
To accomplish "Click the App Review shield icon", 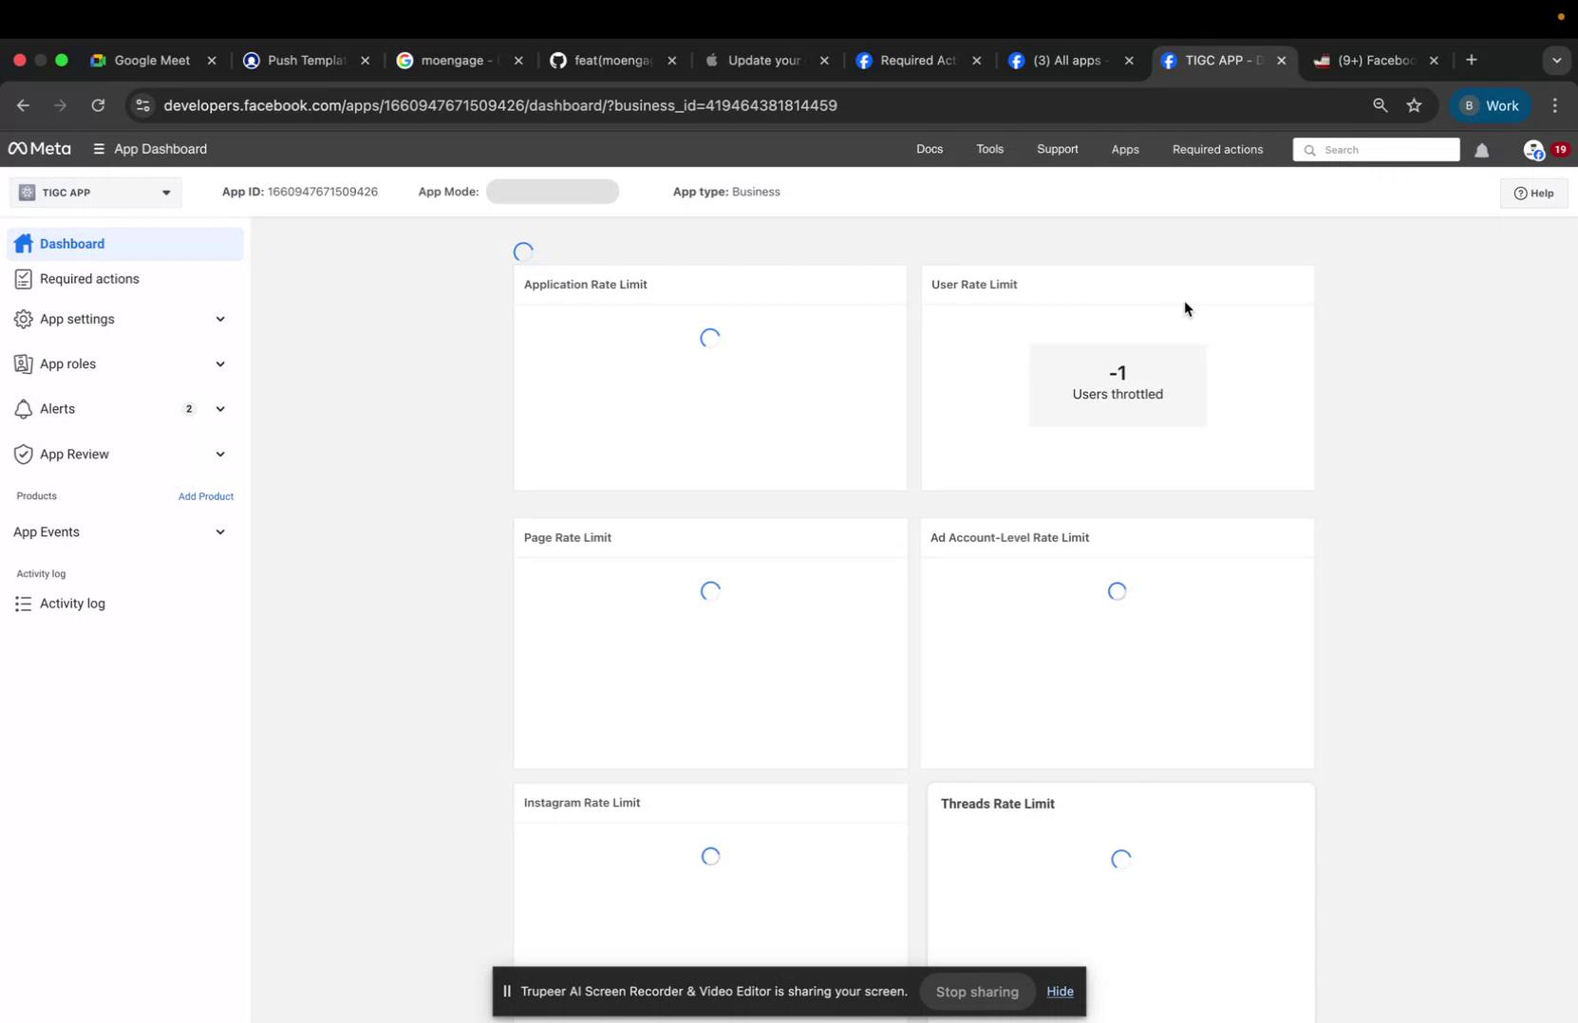I will click(24, 454).
